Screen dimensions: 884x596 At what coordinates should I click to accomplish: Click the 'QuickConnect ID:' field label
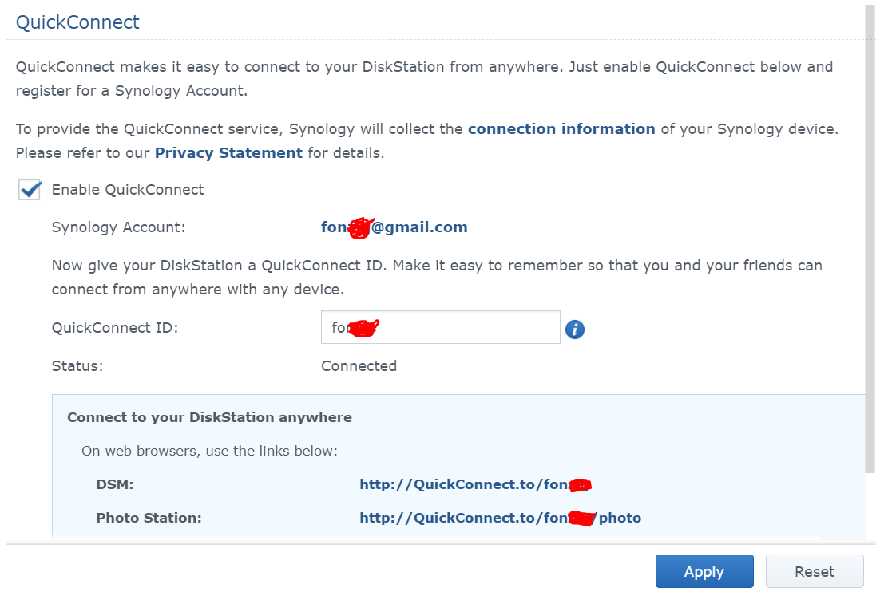click(x=114, y=327)
